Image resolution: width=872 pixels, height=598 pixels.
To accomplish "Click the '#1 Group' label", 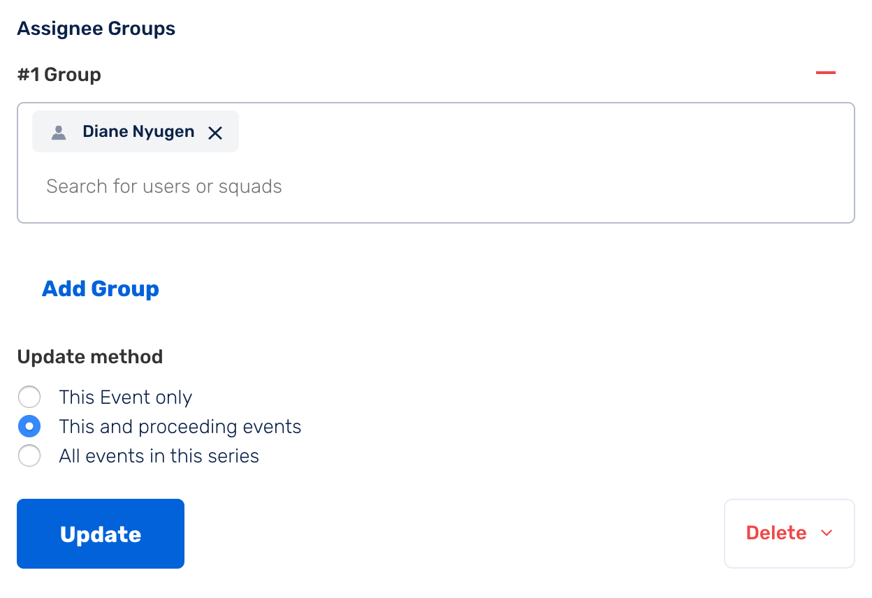I will (59, 75).
